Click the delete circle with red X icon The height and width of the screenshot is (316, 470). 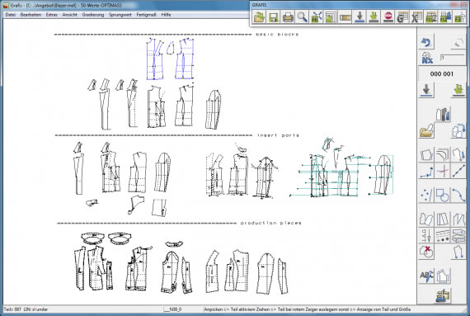coord(426,252)
